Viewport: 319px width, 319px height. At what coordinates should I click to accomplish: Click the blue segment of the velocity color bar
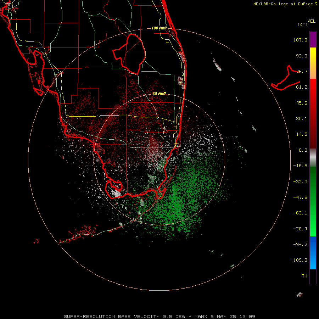click(x=313, y=253)
